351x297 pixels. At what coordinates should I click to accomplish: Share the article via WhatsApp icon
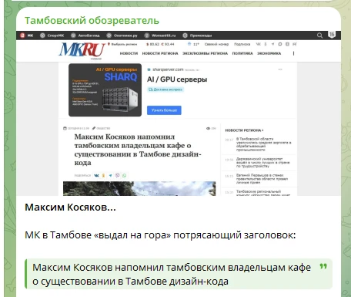point(125,175)
